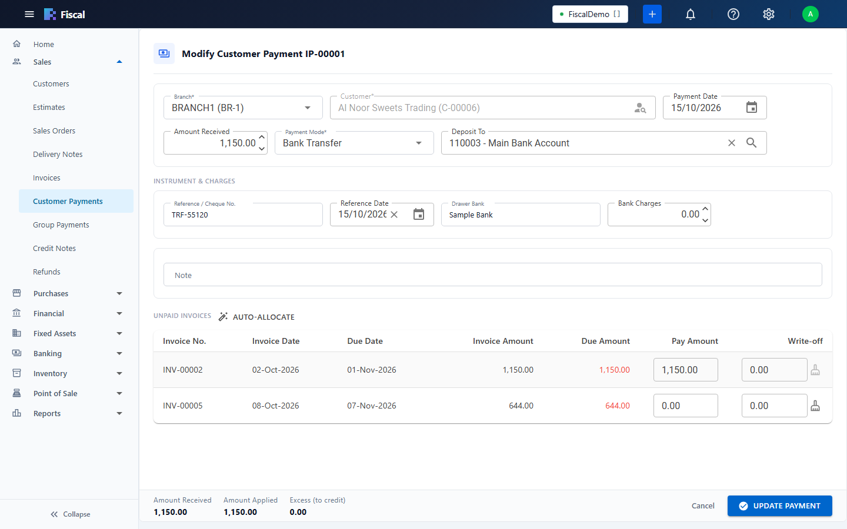
Task: Open the help question mark icon
Action: tap(733, 14)
